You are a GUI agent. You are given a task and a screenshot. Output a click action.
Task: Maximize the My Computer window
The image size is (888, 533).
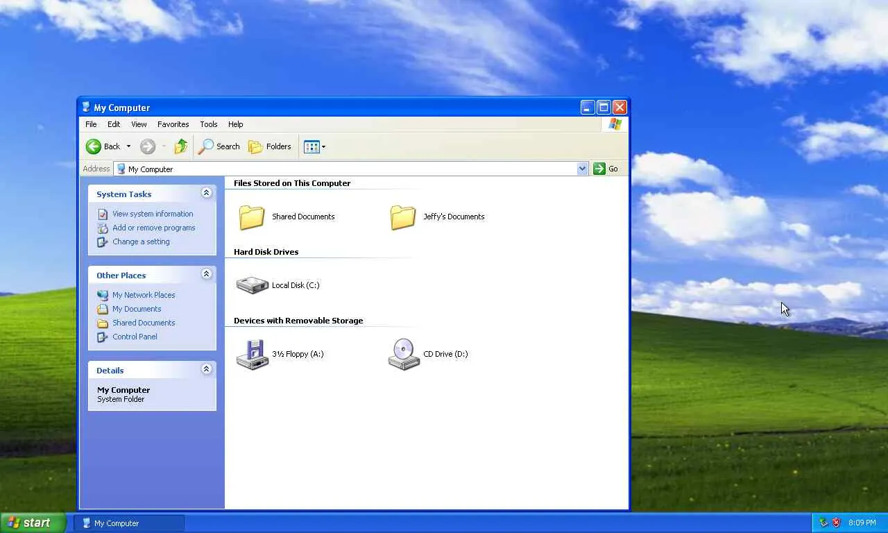pos(604,107)
